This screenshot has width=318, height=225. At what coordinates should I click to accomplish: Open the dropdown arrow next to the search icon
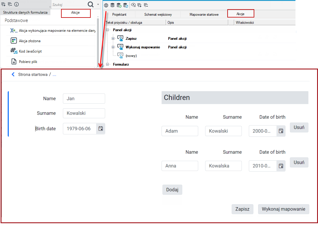click(x=98, y=4)
